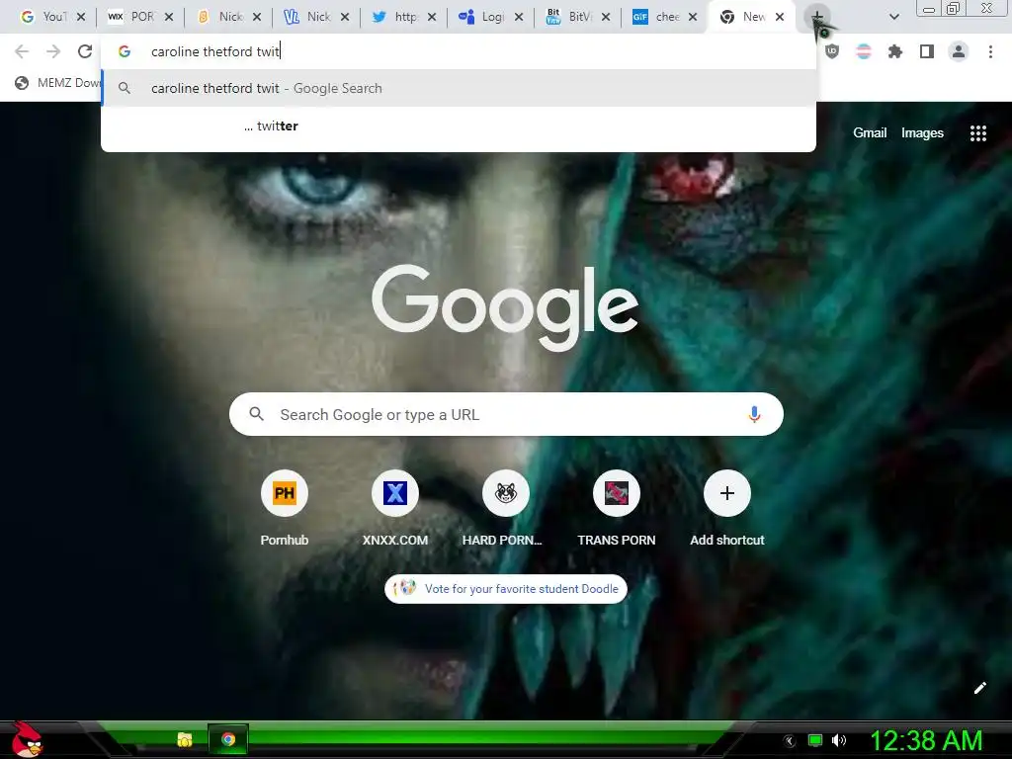Switch to the Wix 'POR' tab
The image size is (1012, 759).
tap(141, 17)
